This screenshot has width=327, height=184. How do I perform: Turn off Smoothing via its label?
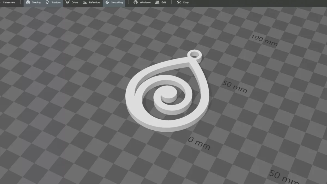tap(117, 2)
